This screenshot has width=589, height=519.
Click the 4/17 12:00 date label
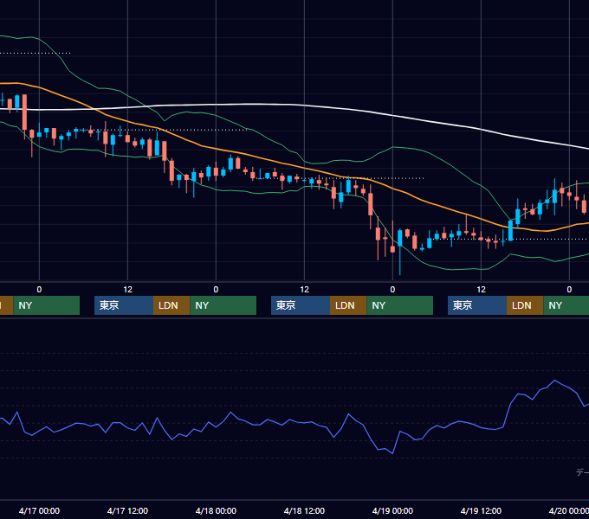127,510
